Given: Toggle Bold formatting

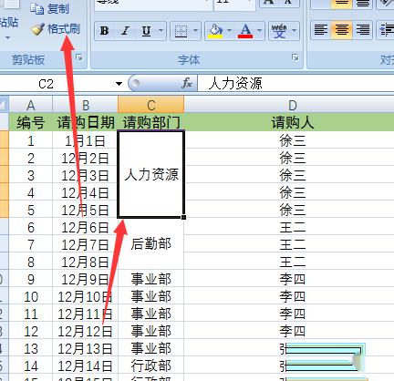Looking at the screenshot, I should 104,31.
